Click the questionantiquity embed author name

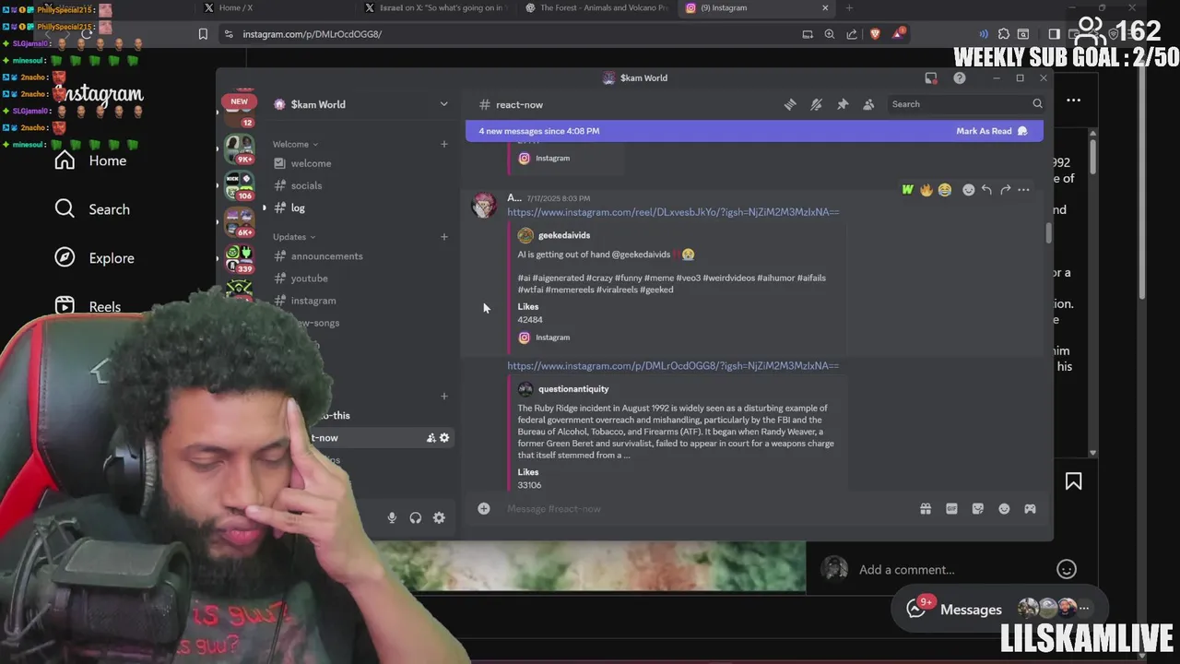573,389
